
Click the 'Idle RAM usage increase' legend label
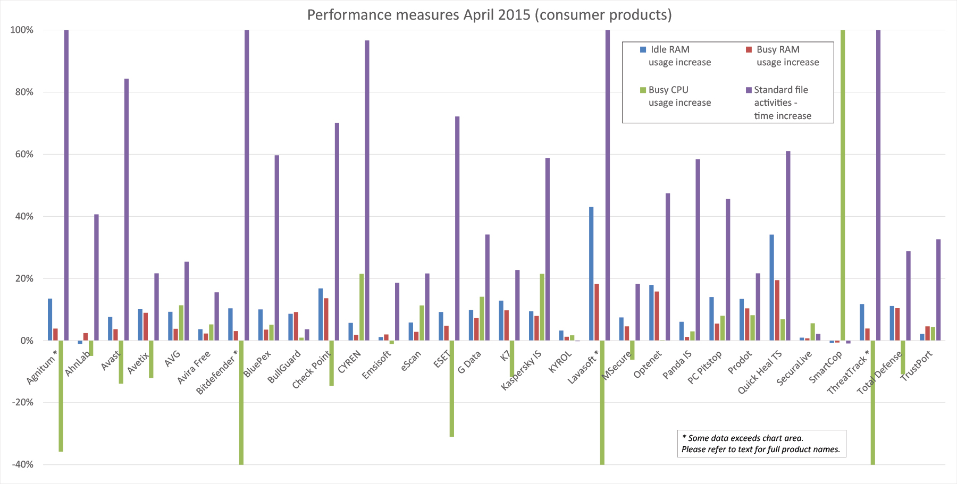tap(679, 56)
